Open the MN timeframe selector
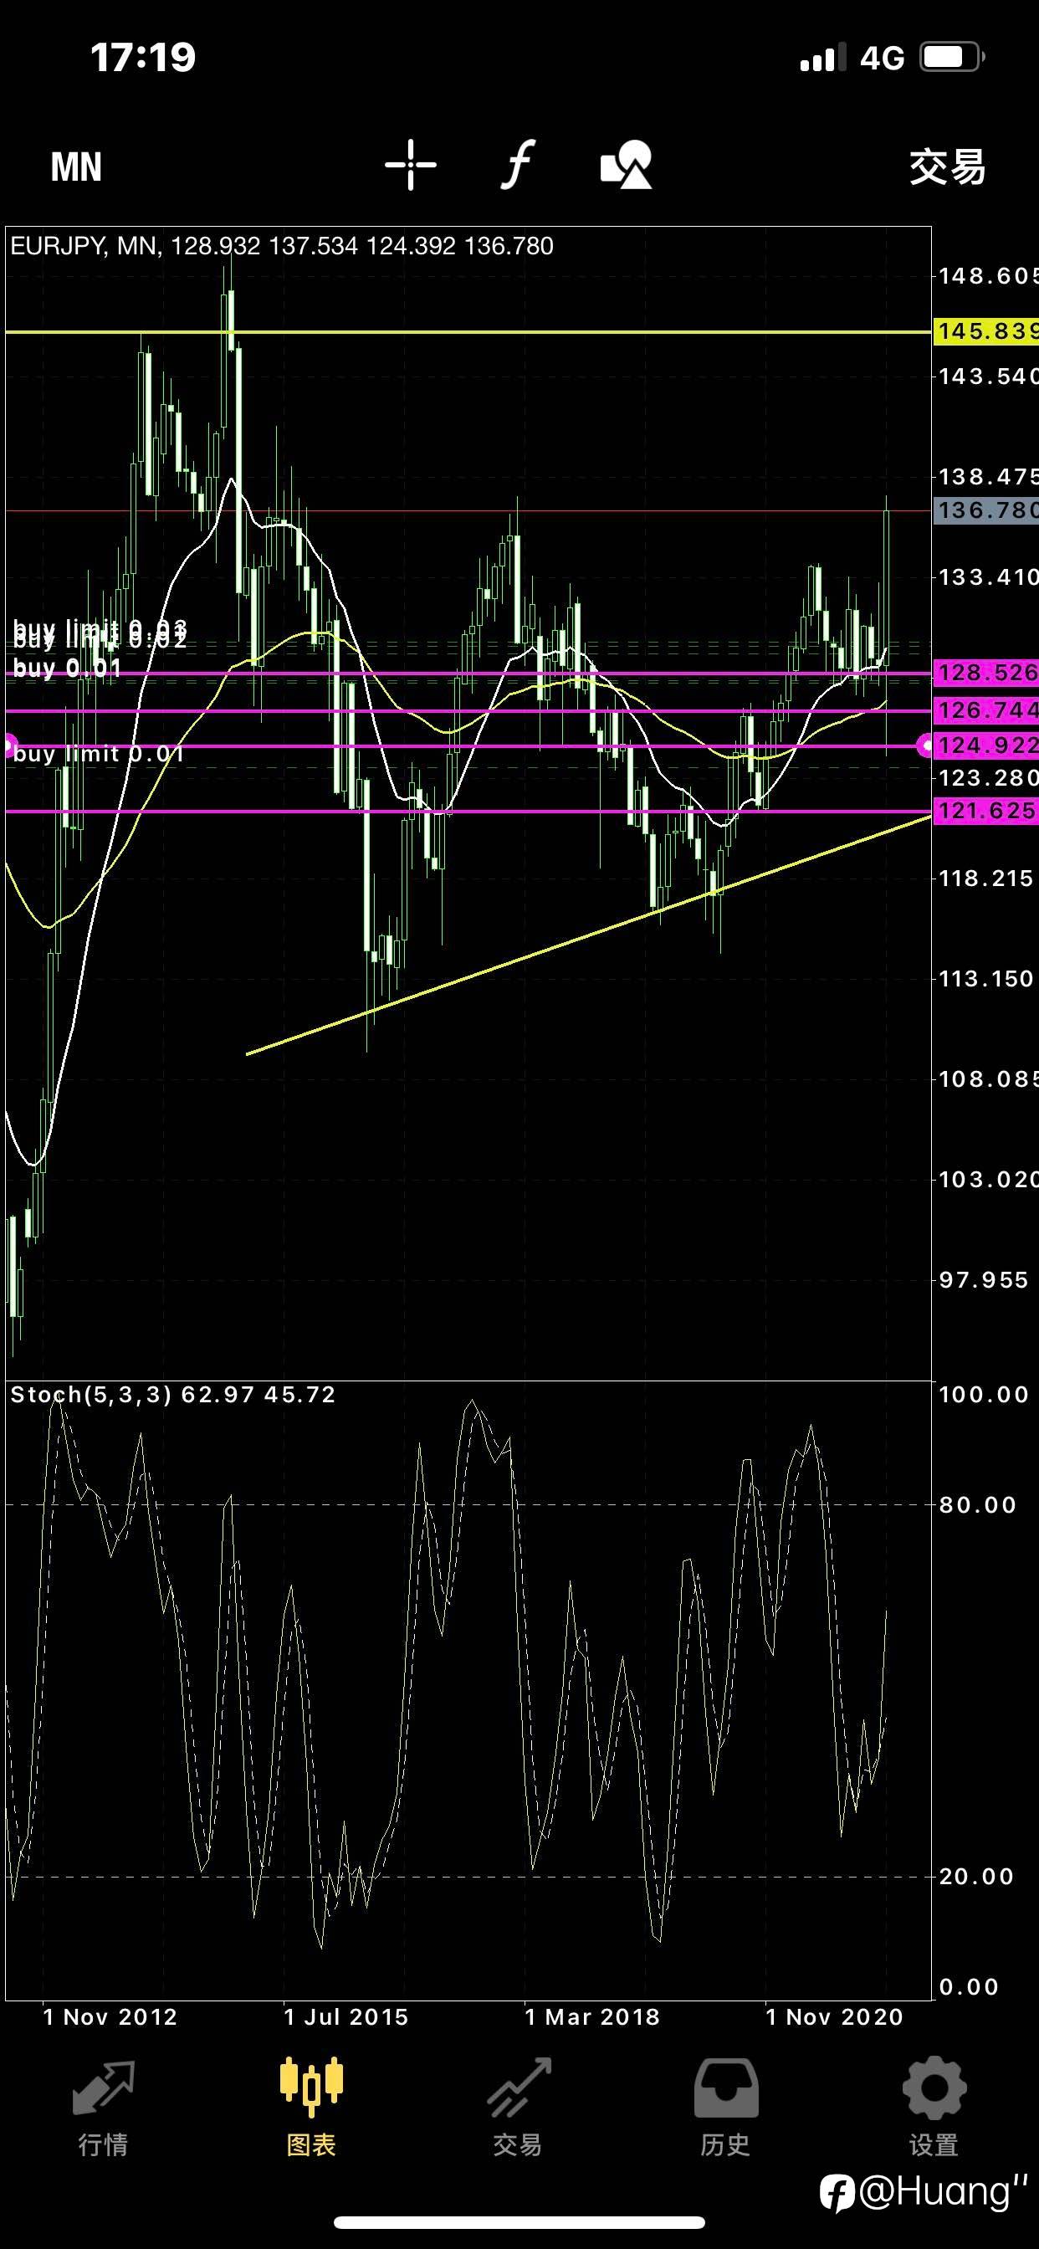 [x=76, y=166]
